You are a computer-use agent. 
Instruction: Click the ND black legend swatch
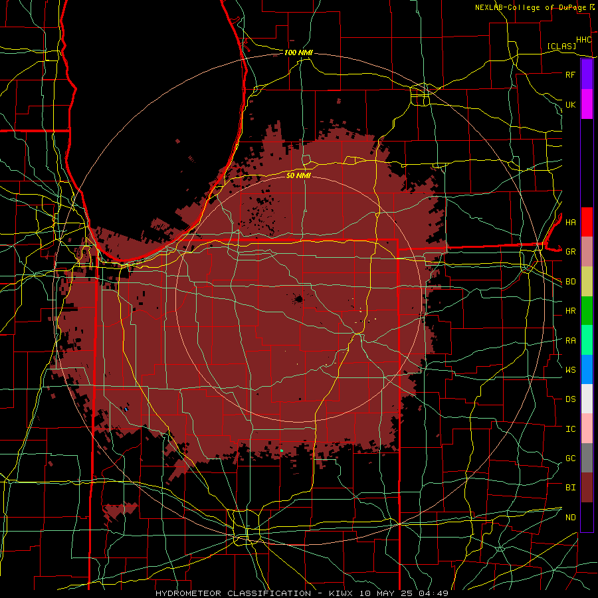click(x=587, y=517)
